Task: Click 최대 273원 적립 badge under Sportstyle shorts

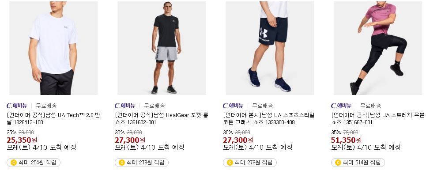Action: click(250, 163)
